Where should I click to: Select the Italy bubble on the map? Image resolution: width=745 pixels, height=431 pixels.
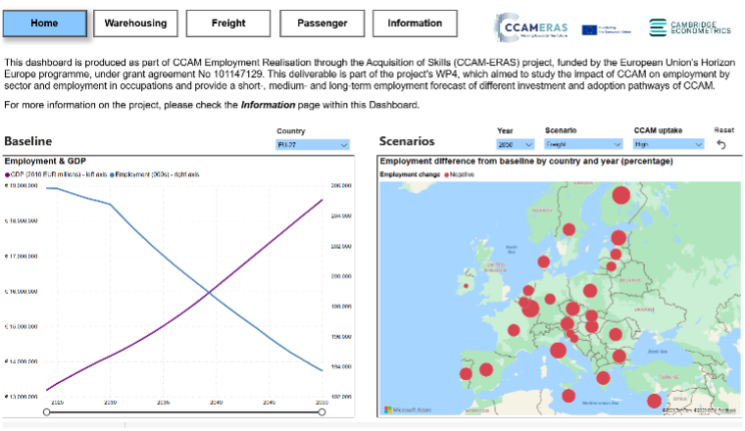(559, 351)
